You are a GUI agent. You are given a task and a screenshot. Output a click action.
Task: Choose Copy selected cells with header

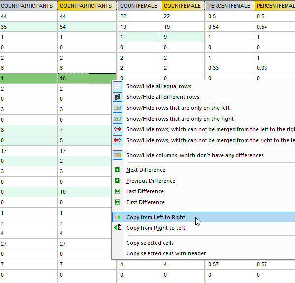click(x=166, y=253)
